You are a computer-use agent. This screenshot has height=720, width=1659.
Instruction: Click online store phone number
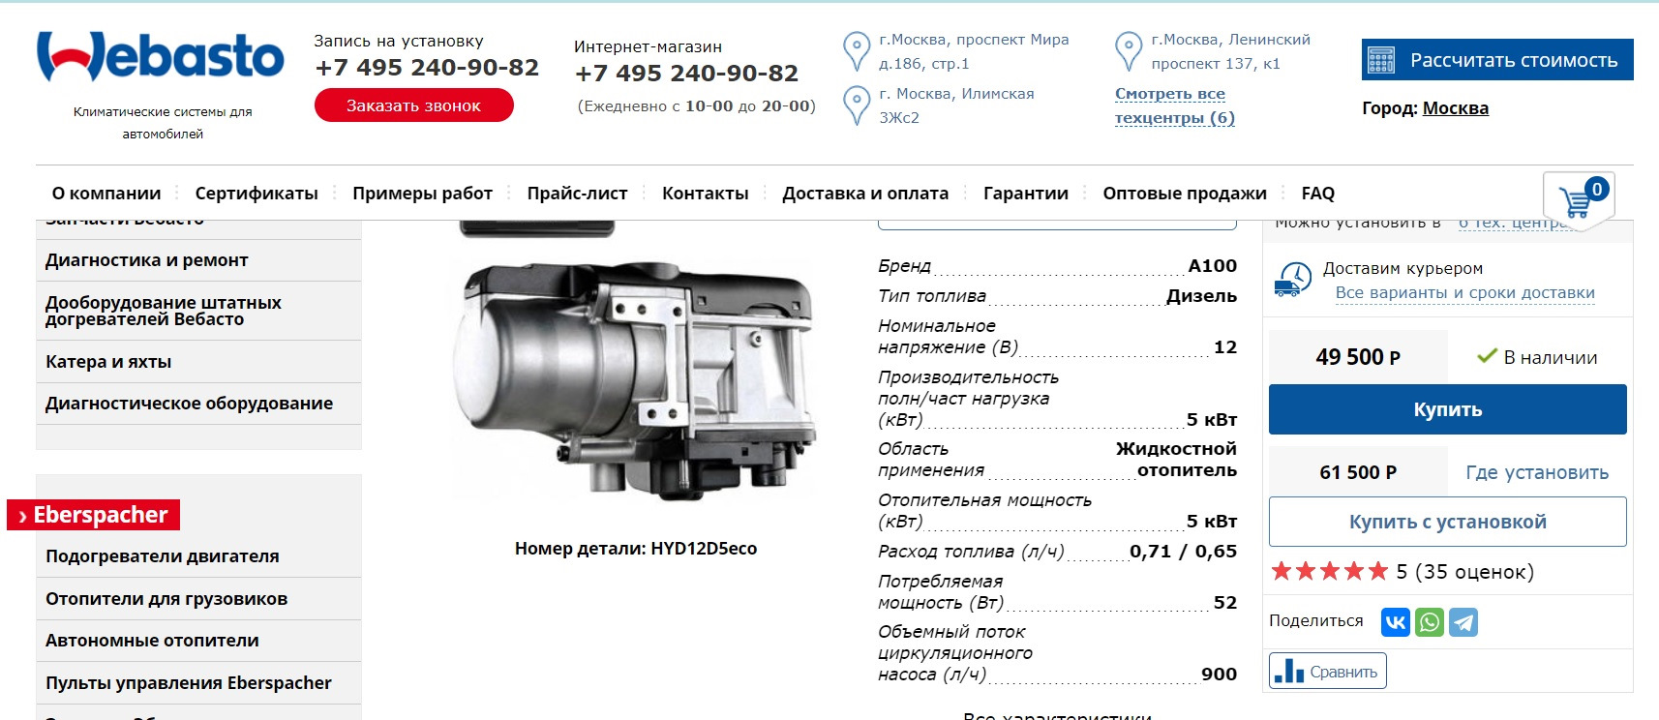[686, 74]
